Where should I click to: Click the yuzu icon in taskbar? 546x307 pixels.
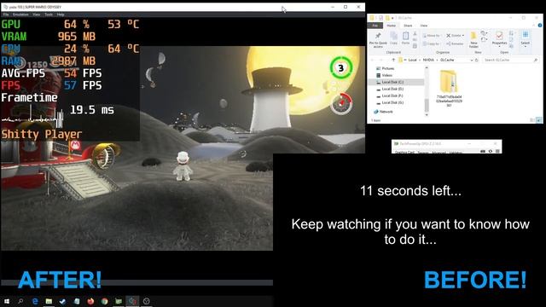132,301
